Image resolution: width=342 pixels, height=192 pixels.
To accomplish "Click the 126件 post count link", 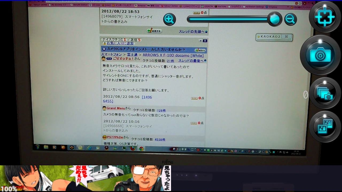I will (161, 110).
